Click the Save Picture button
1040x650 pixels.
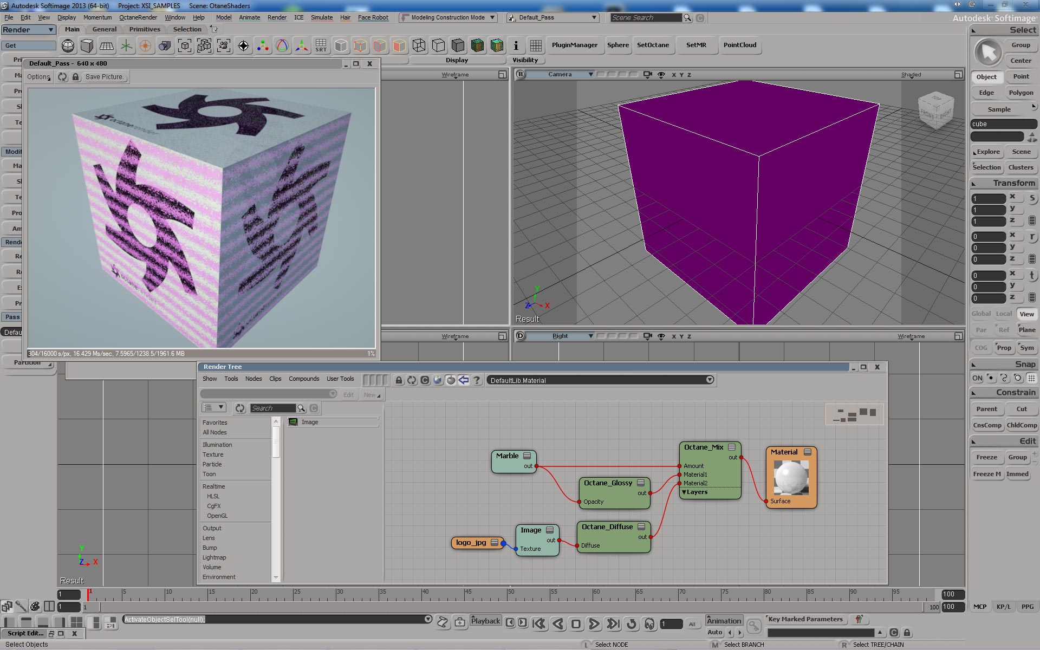tap(105, 77)
